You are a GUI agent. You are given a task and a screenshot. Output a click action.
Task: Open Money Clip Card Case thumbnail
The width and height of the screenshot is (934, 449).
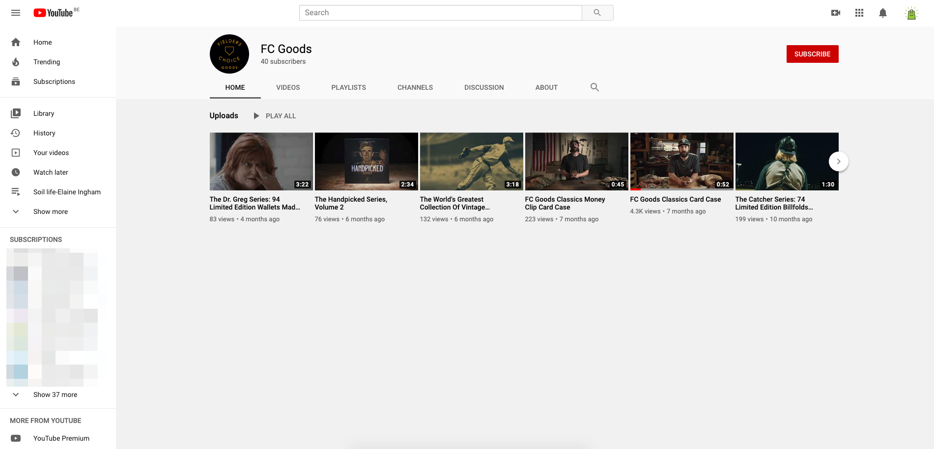577,161
